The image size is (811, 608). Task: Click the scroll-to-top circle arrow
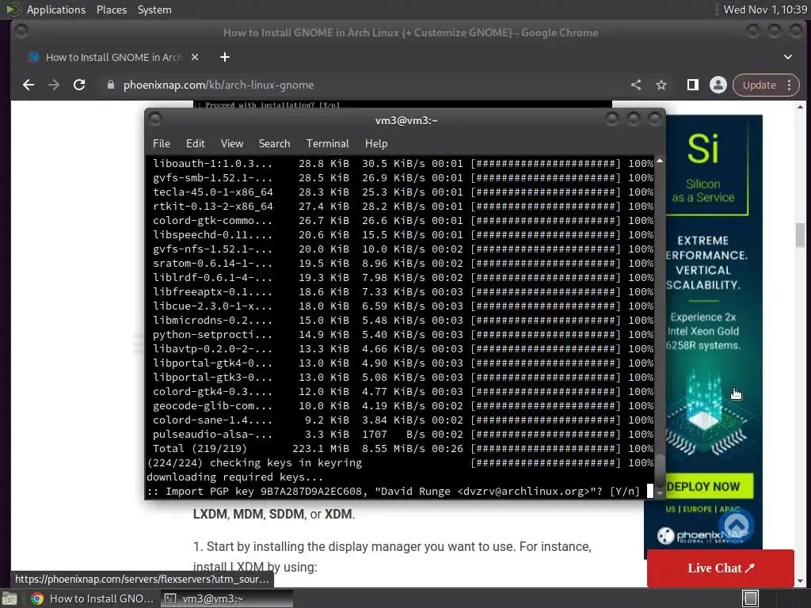[x=737, y=524]
